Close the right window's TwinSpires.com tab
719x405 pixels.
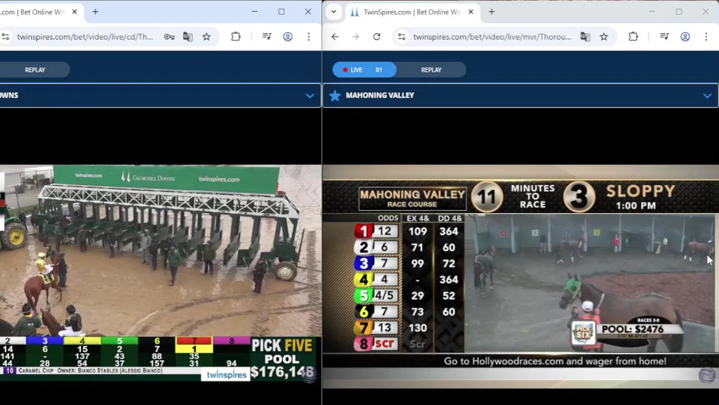coord(470,12)
